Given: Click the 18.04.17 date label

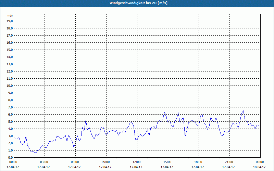Looking at the screenshot, I should pyautogui.click(x=259, y=167).
